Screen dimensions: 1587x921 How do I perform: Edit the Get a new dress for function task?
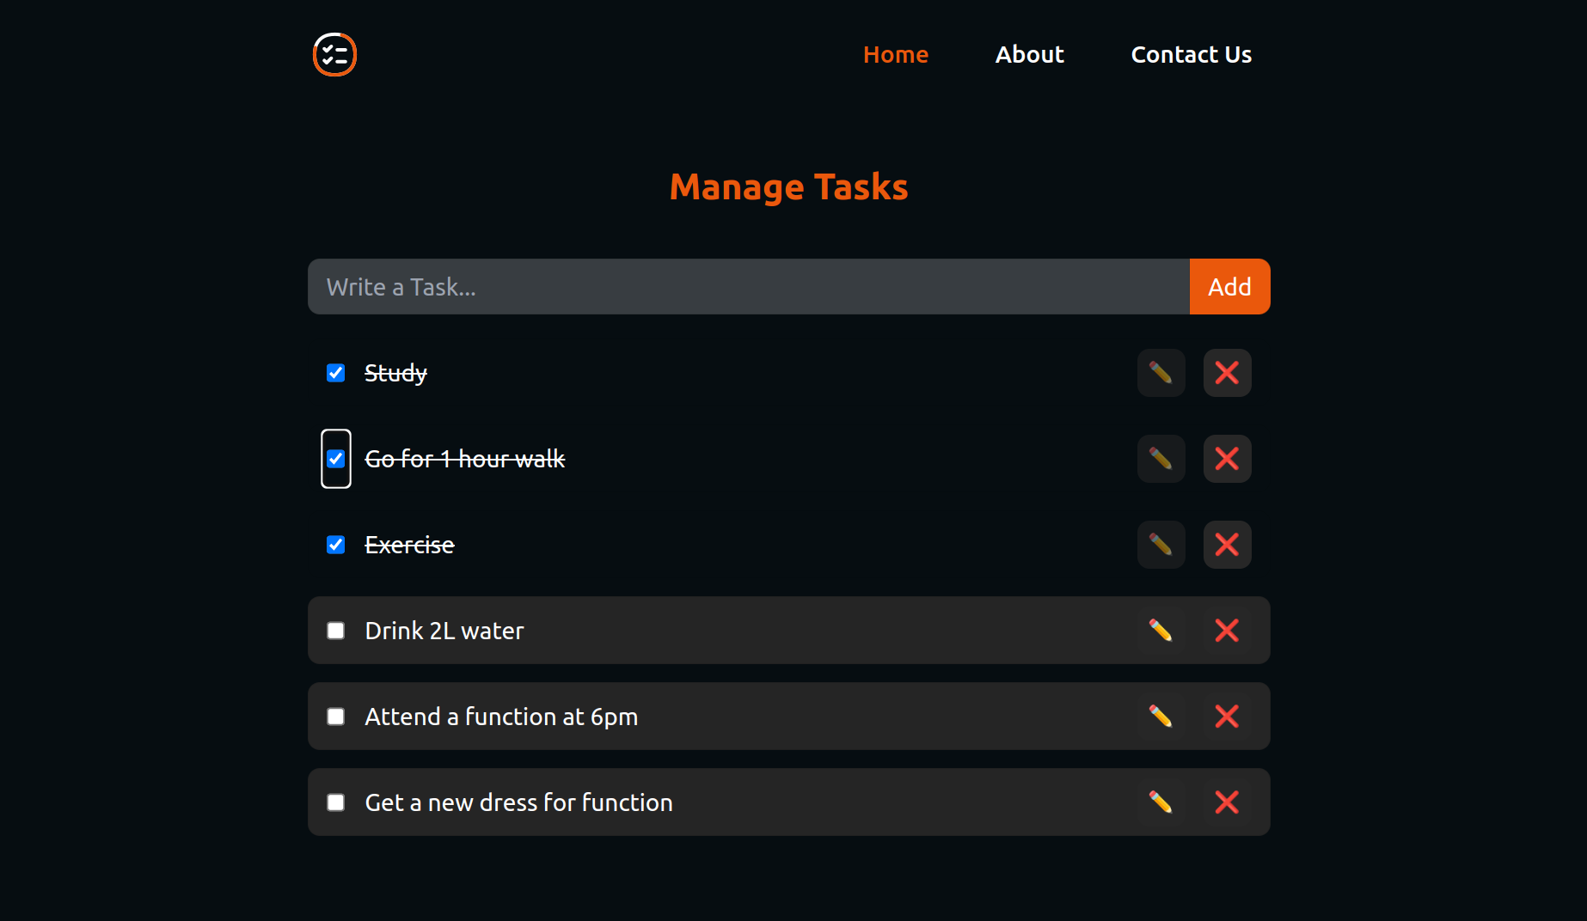click(x=1161, y=802)
